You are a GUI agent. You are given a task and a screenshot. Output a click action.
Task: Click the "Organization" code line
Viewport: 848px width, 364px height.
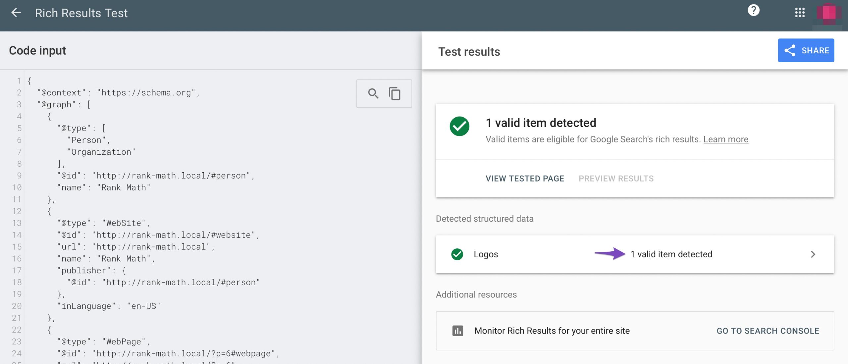(101, 152)
